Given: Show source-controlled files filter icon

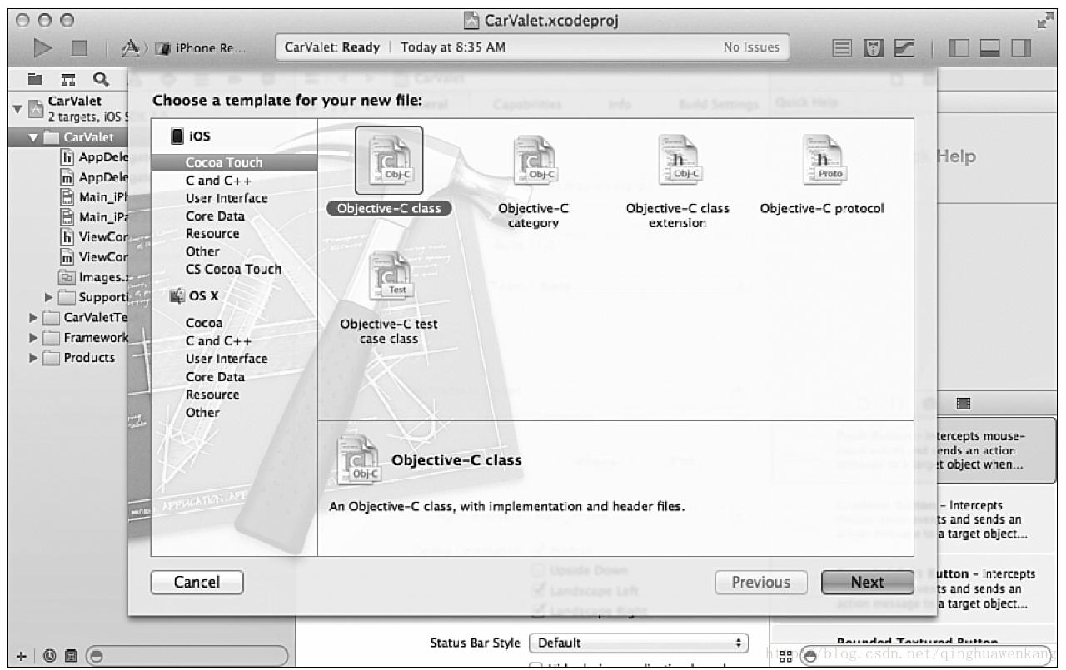Looking at the screenshot, I should click(72, 656).
